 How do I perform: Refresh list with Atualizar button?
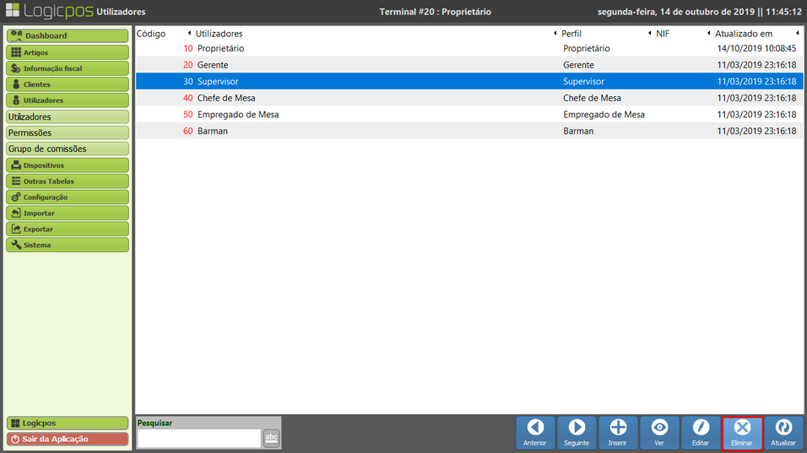click(x=783, y=433)
